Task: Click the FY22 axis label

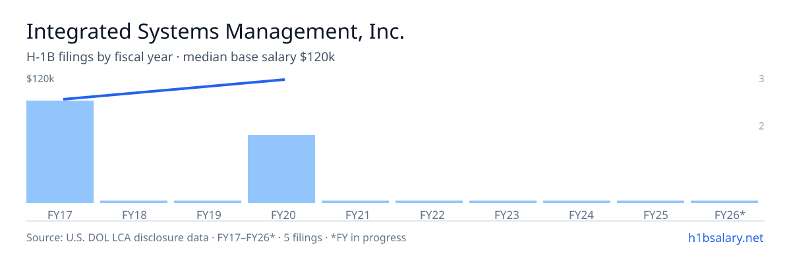Action: pos(429,214)
